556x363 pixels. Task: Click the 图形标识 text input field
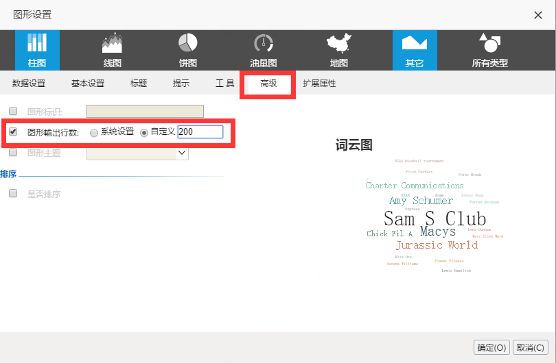click(145, 111)
